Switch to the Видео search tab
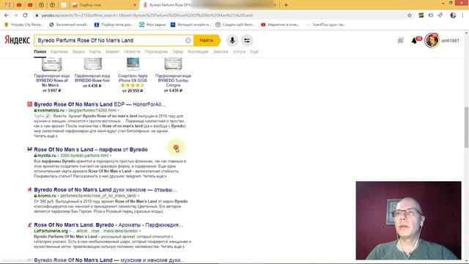469x264 pixels. (x=78, y=52)
